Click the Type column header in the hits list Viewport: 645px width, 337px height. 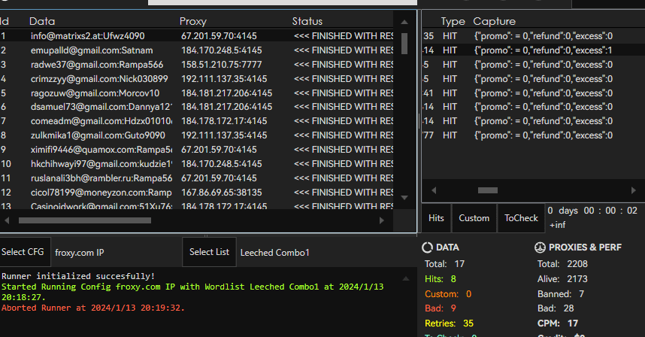point(453,21)
